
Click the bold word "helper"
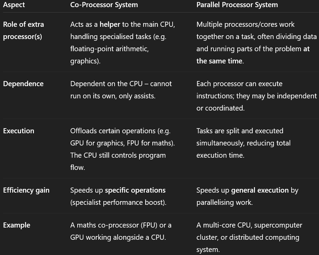(110, 24)
